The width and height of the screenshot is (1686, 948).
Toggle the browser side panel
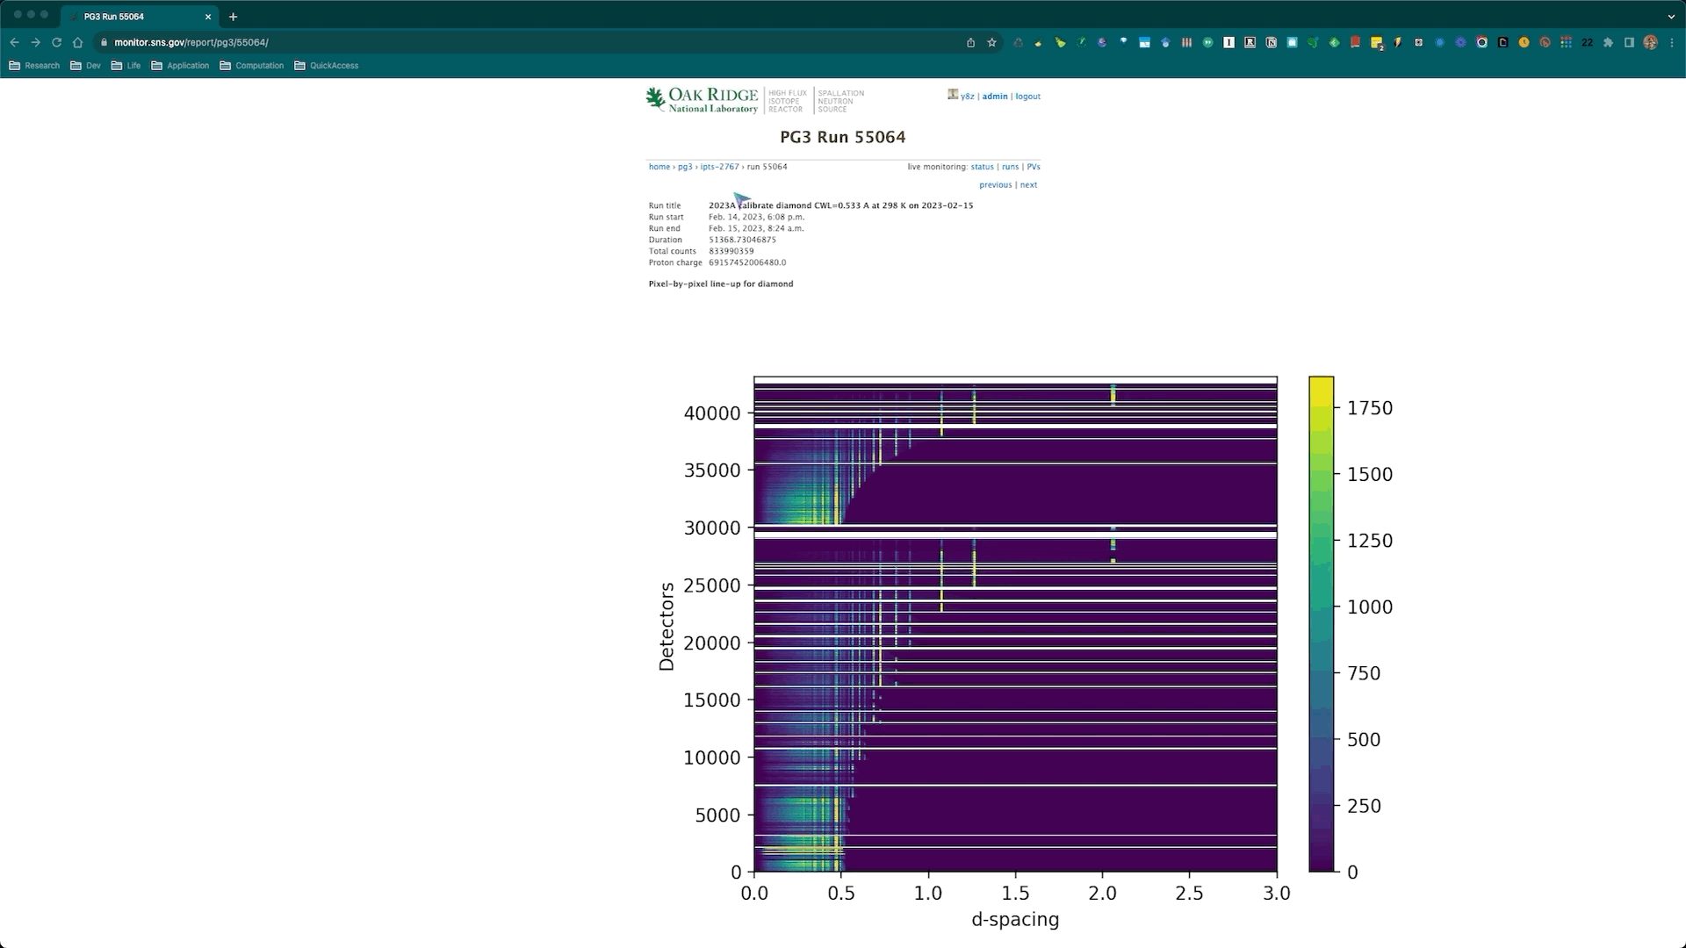coord(1629,42)
